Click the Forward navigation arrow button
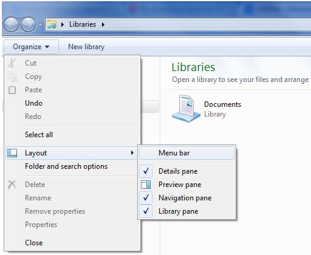311x255 pixels. coord(29,24)
